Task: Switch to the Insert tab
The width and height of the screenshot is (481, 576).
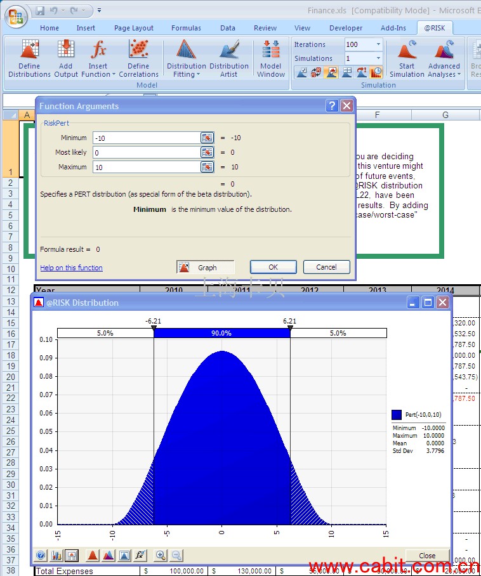Action: click(x=86, y=28)
